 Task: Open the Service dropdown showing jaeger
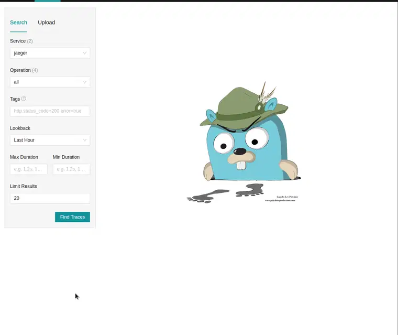(50, 53)
